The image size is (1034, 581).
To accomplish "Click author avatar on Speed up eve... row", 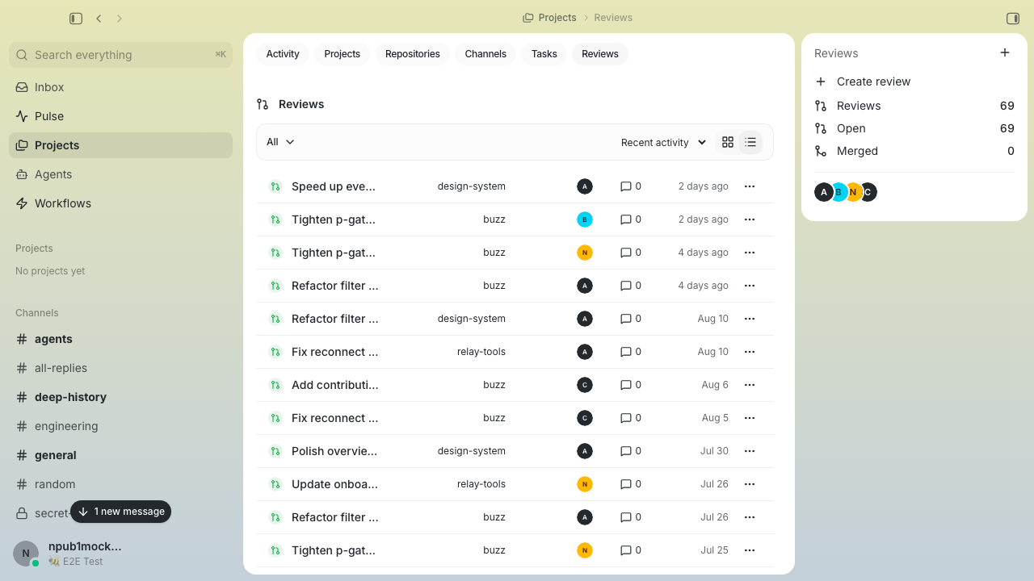I will (585, 186).
